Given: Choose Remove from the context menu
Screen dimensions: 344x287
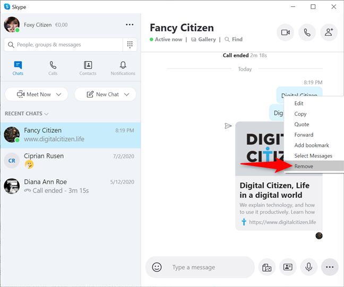Looking at the screenshot, I should [314, 166].
